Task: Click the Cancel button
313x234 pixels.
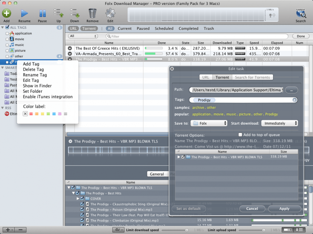Action: pos(252,209)
